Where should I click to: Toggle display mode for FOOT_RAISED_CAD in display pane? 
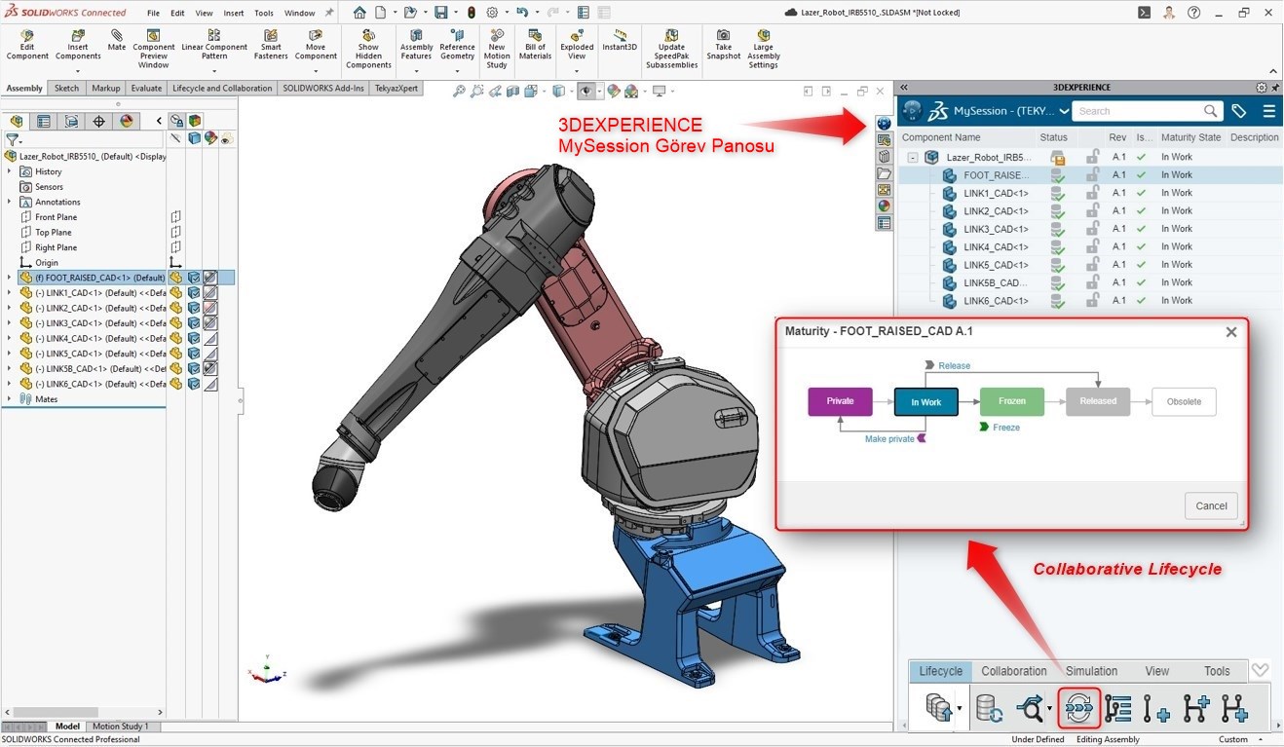point(194,278)
